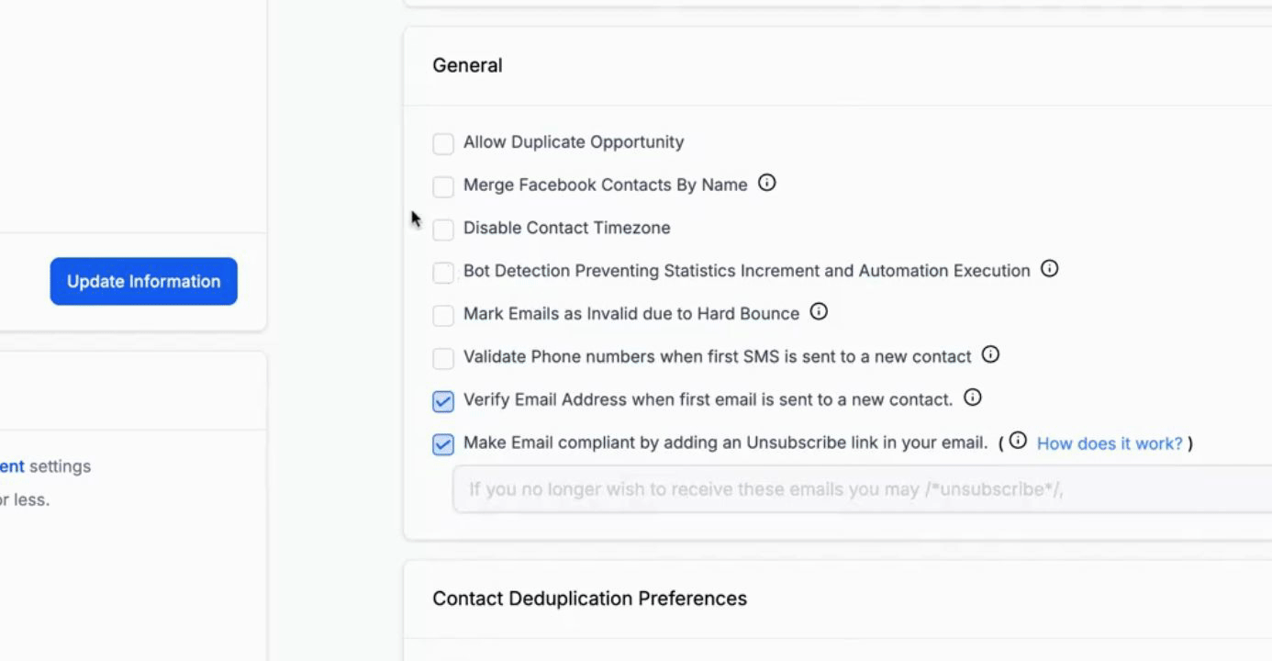Open info icon beside Merge Facebook Contacts
Screen dimensions: 1272x661
pyautogui.click(x=767, y=184)
